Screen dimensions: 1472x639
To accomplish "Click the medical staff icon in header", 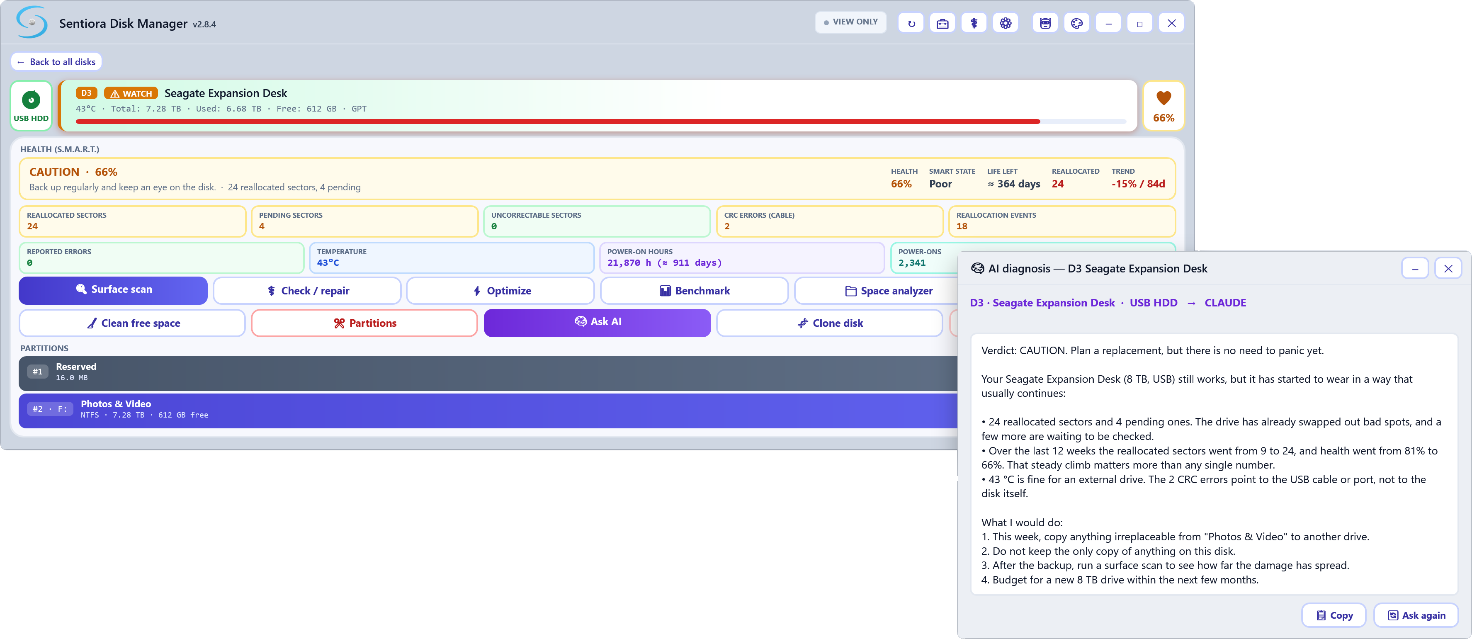I will pos(974,24).
